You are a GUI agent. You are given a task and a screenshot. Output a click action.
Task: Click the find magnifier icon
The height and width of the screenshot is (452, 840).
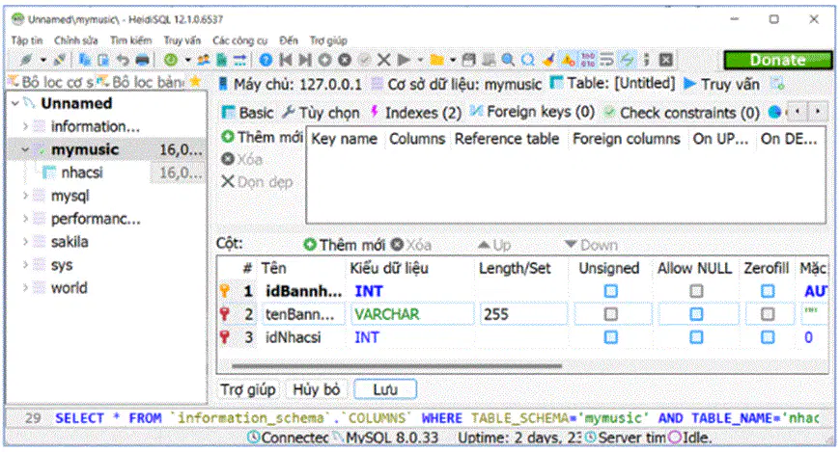click(508, 60)
